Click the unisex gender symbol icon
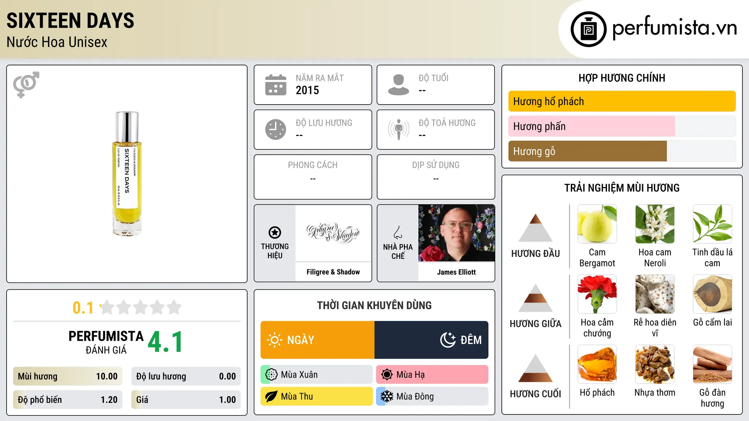Viewport: 749px width, 421px height. 26,84
